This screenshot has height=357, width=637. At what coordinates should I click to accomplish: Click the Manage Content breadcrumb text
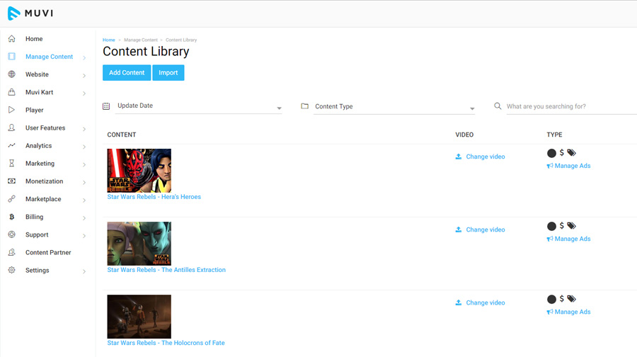pyautogui.click(x=141, y=40)
